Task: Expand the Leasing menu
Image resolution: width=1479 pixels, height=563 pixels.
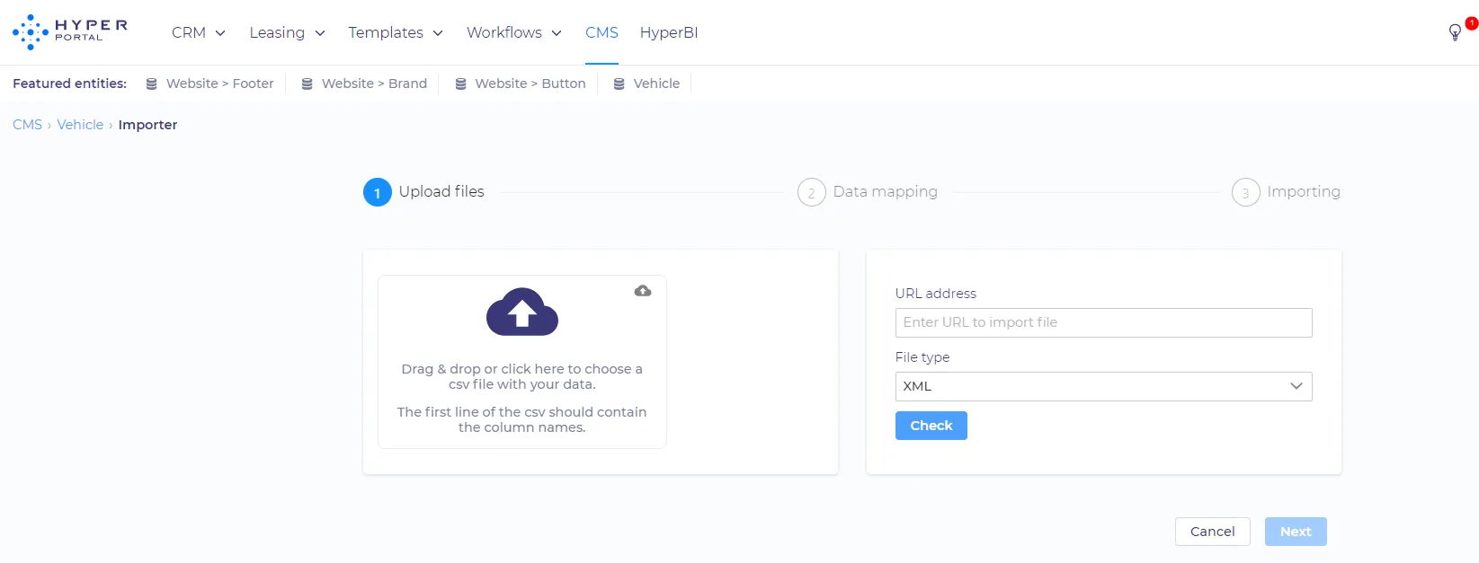Action: (288, 32)
